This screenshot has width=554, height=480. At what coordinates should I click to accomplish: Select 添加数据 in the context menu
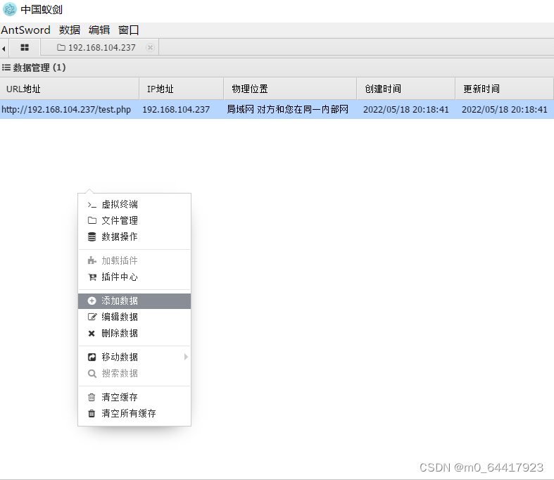pos(134,301)
